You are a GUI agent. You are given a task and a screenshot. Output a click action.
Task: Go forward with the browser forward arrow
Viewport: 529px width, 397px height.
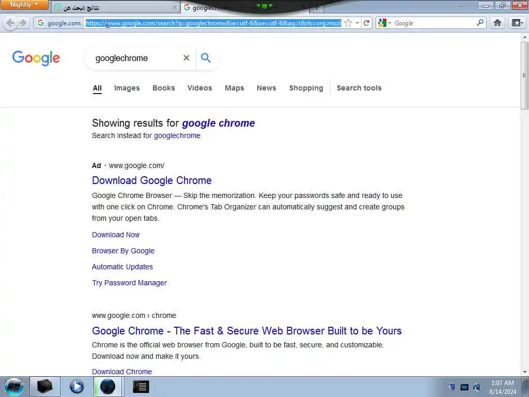coord(23,23)
